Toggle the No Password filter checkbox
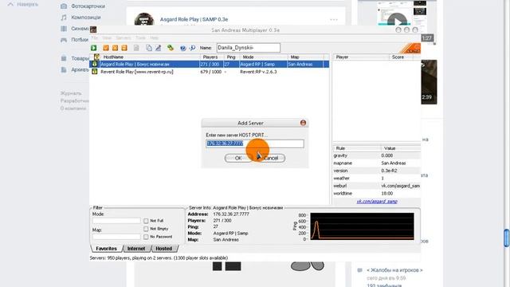The image size is (510, 287). [146, 237]
